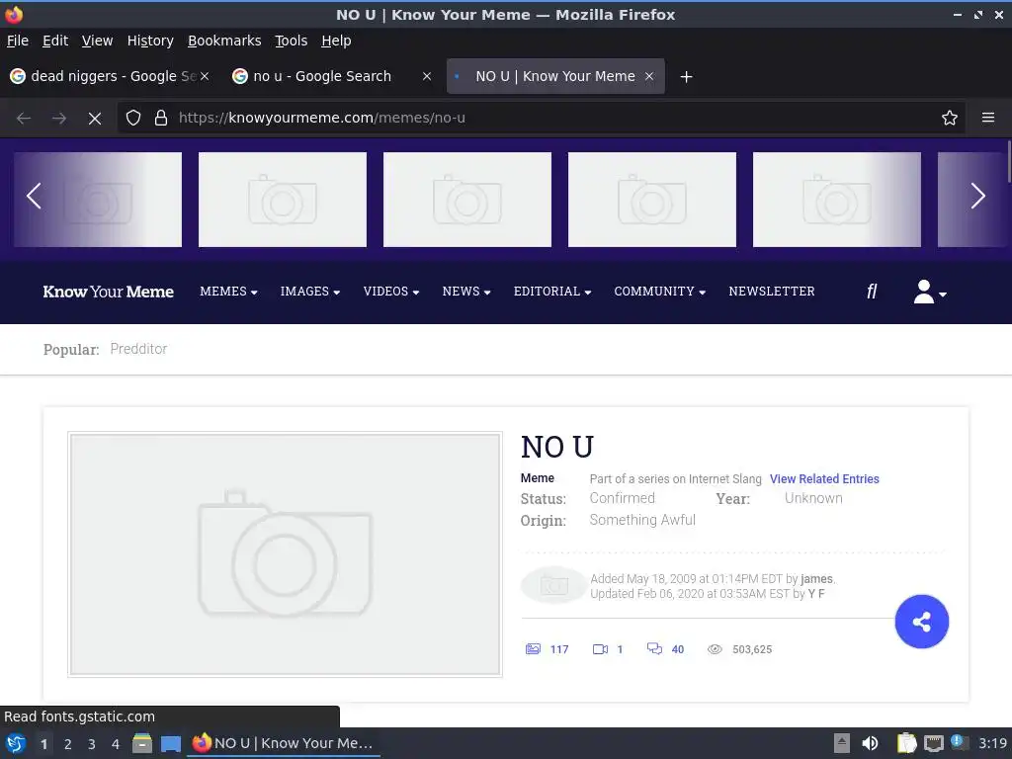Switch to workspace 2 in taskbar
This screenshot has width=1012, height=759.
pos(67,744)
